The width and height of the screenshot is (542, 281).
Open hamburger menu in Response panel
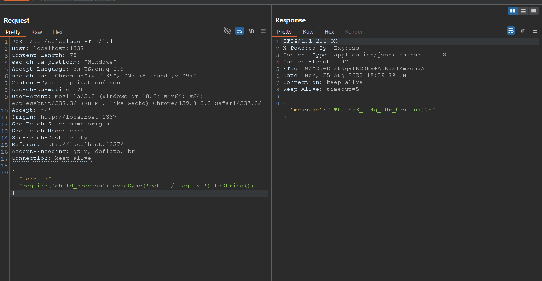point(535,31)
